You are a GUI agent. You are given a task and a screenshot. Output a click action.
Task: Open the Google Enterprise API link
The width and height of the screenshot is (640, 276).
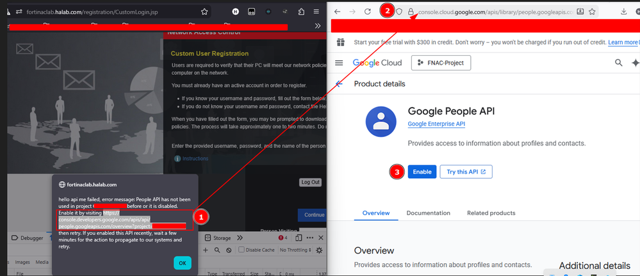436,124
